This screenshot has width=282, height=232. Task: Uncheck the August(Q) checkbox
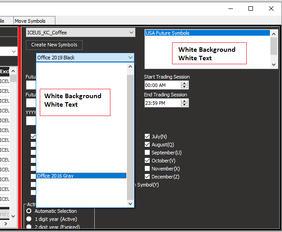click(147, 145)
